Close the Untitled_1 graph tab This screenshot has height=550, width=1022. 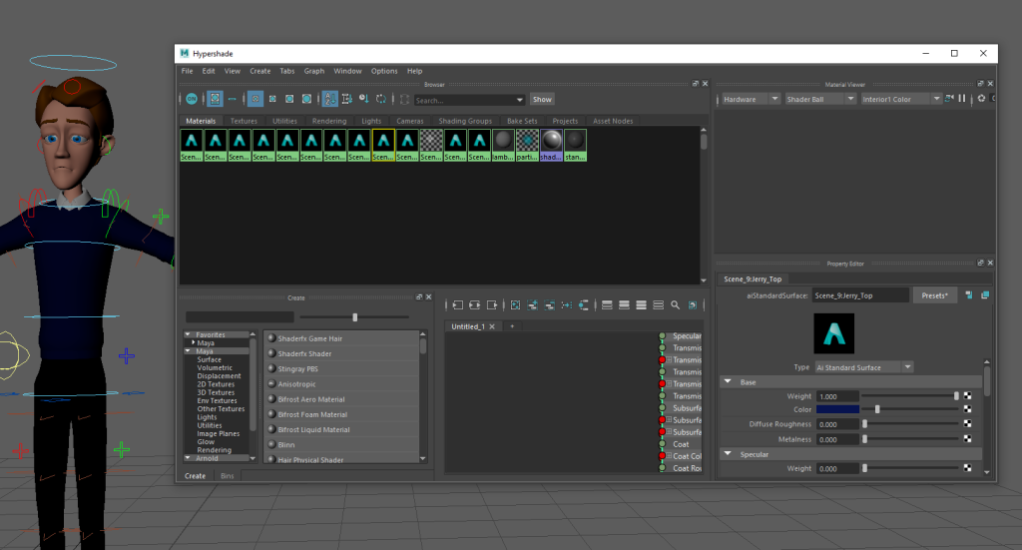coord(492,326)
